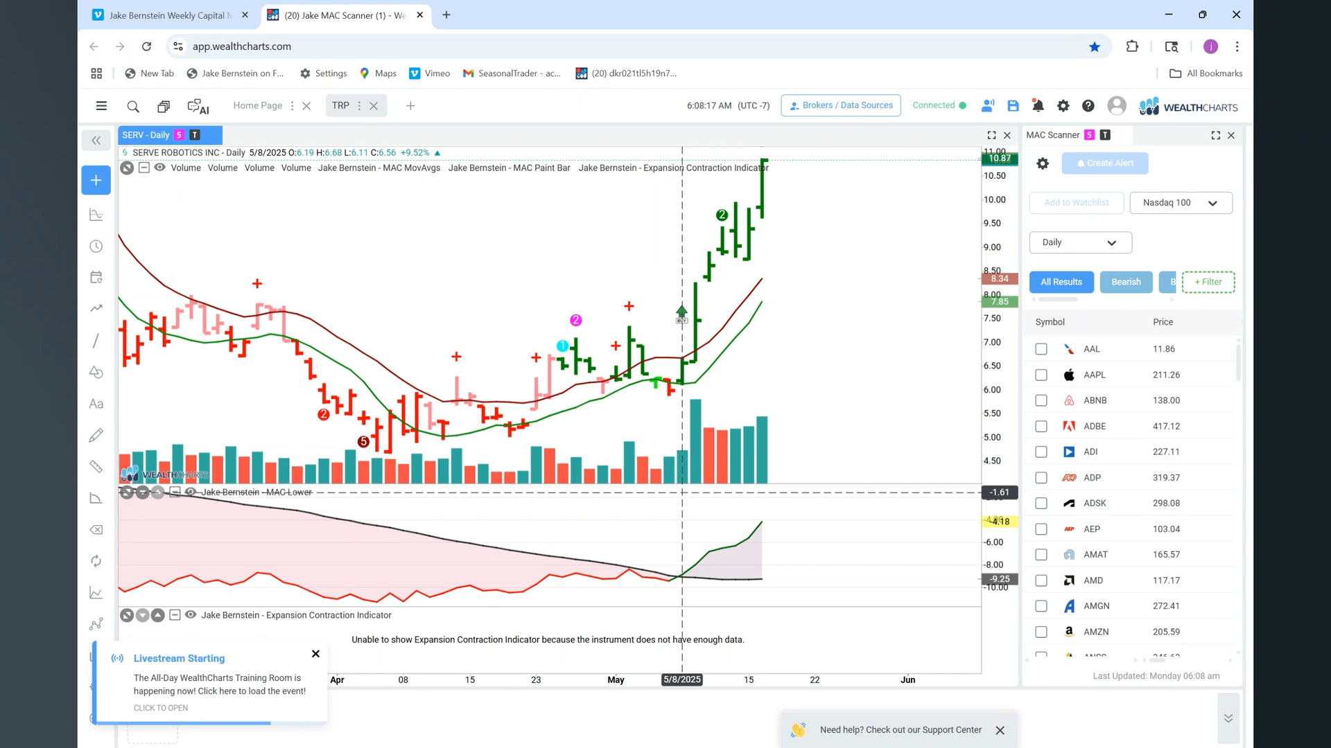Open the help question mark icon
The image size is (1331, 748).
point(1088,106)
